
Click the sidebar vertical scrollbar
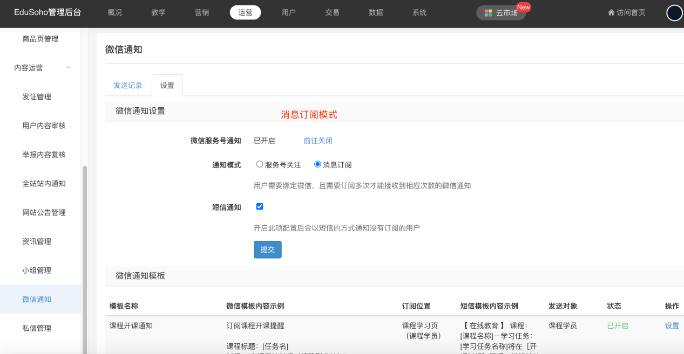[x=84, y=260]
